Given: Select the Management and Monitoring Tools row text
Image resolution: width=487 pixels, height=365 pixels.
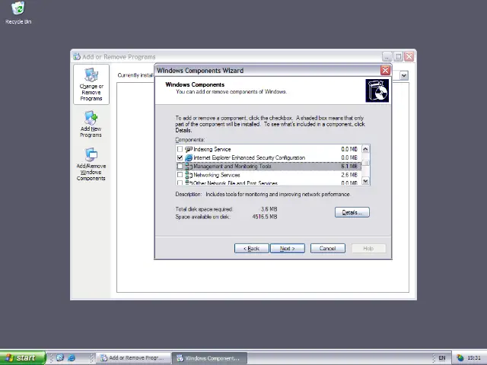Looking at the screenshot, I should click(232, 167).
